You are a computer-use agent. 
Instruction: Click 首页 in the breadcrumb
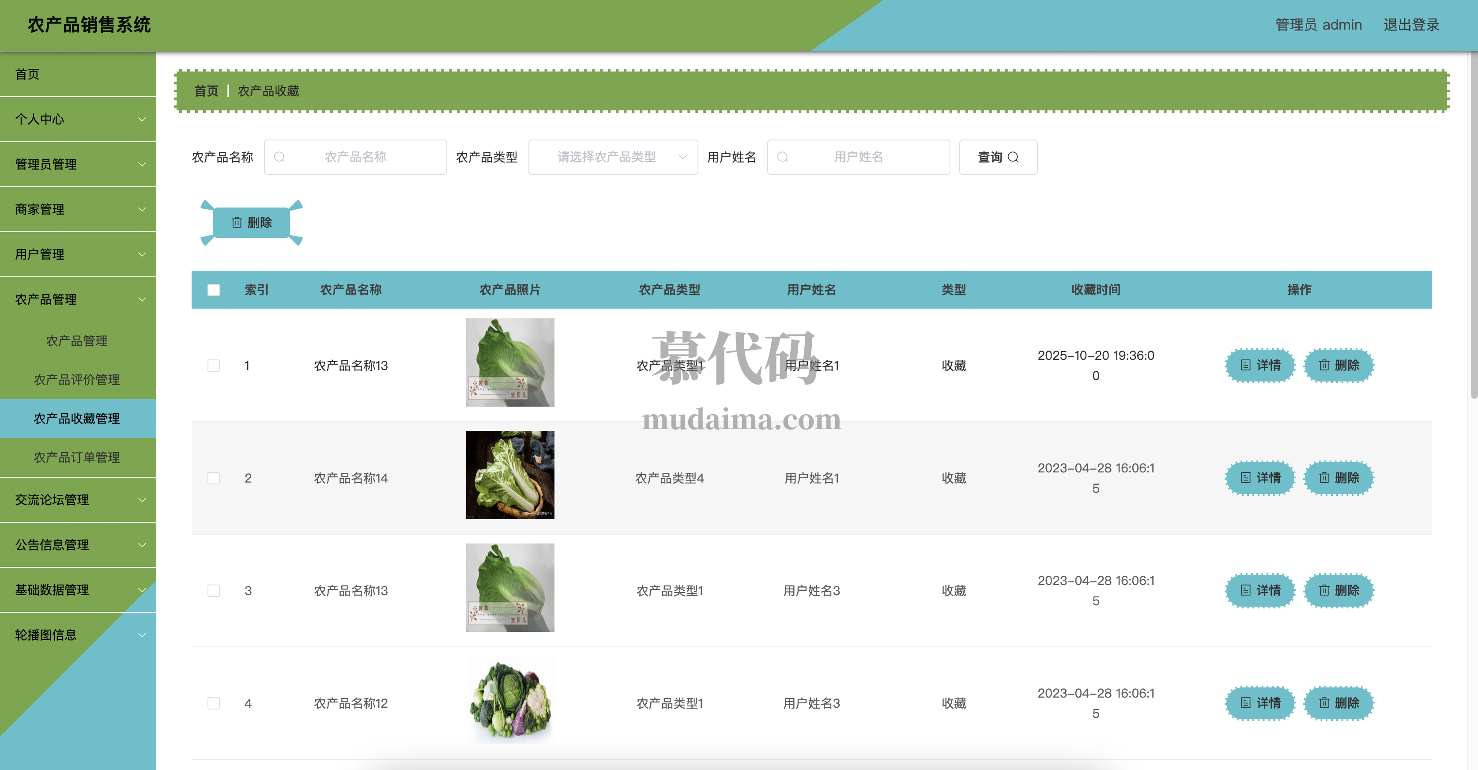(x=206, y=91)
